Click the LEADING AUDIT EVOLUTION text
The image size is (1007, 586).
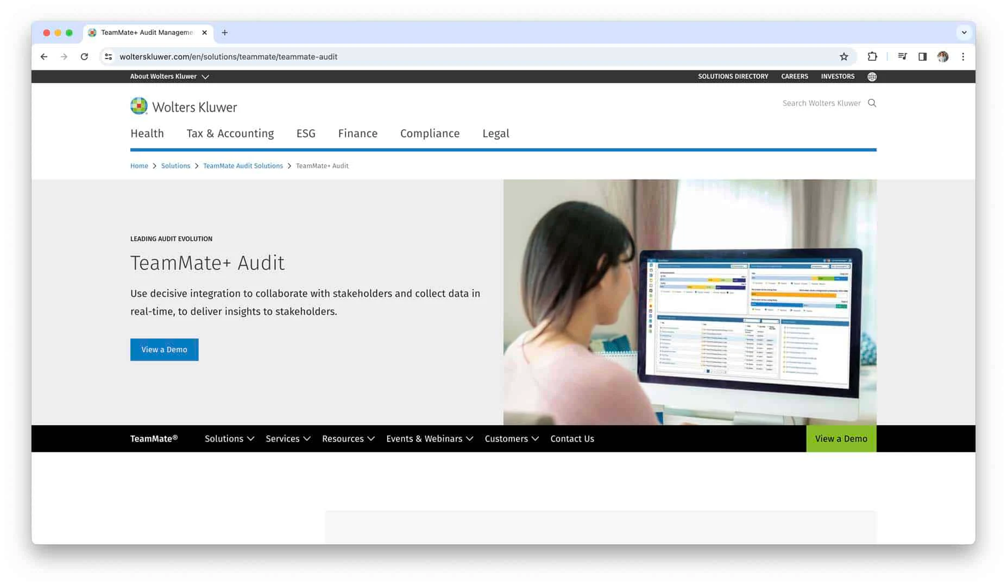(x=171, y=239)
